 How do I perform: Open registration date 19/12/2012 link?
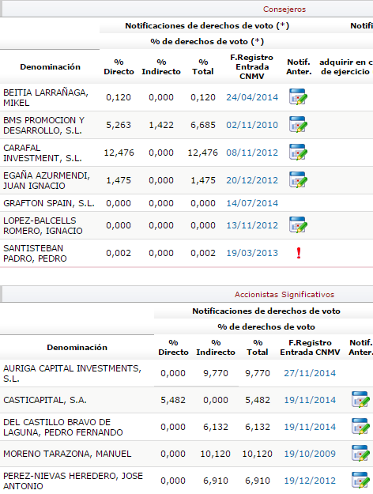310,481
